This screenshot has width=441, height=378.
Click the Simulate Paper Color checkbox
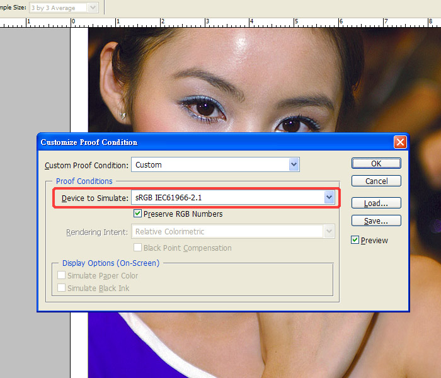tap(62, 276)
